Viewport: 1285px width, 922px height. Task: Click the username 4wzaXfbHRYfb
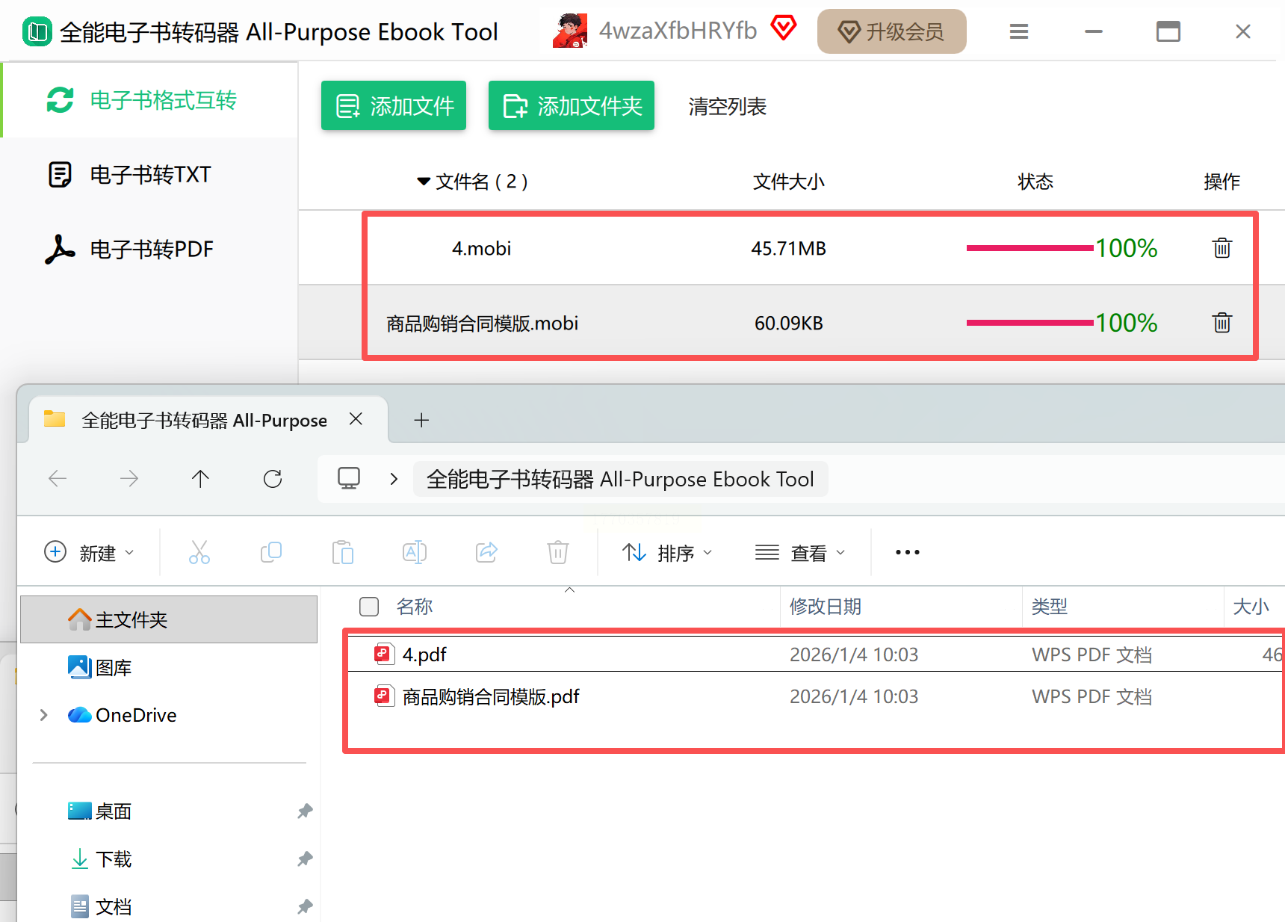click(678, 31)
